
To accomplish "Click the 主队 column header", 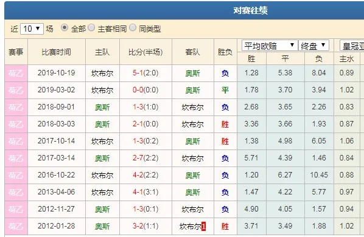I will [x=102, y=52].
